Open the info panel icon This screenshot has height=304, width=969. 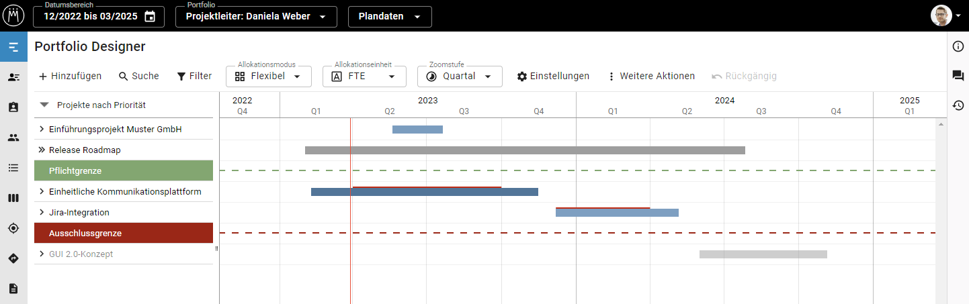[958, 46]
